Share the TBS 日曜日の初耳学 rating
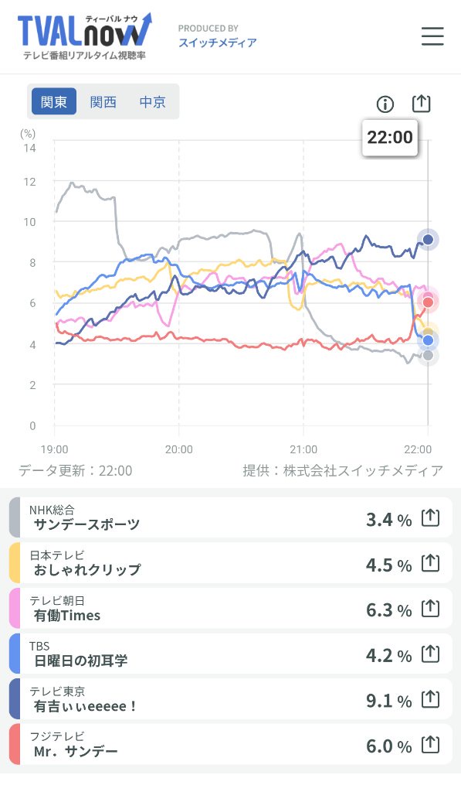The image size is (461, 792). [430, 654]
